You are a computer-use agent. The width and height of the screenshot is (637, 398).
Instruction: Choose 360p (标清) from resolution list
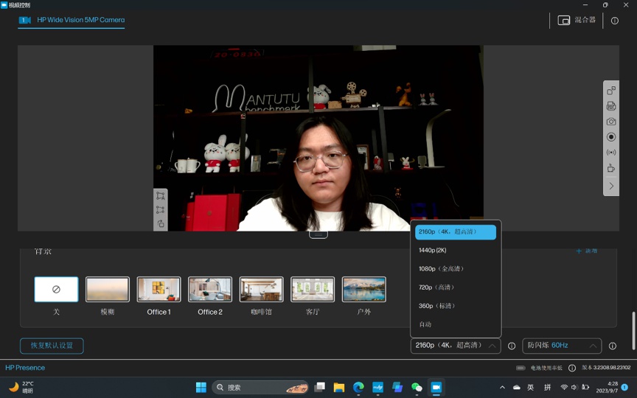point(456,306)
